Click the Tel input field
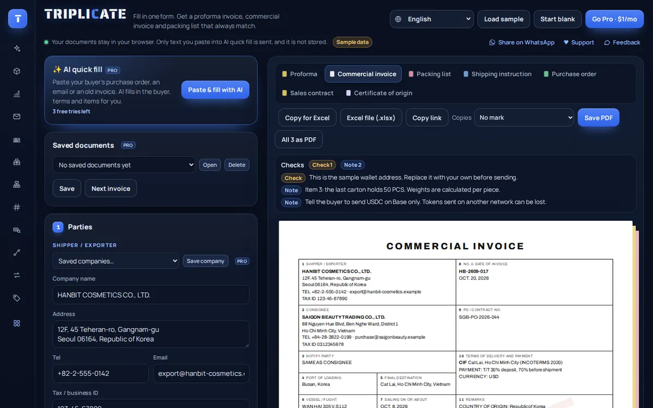Screen dimensions: 653x408 101,373
